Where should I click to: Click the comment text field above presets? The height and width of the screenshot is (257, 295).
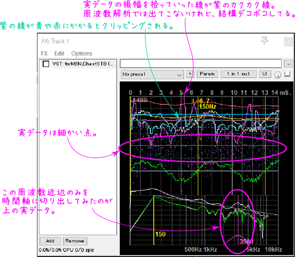tap(201, 64)
